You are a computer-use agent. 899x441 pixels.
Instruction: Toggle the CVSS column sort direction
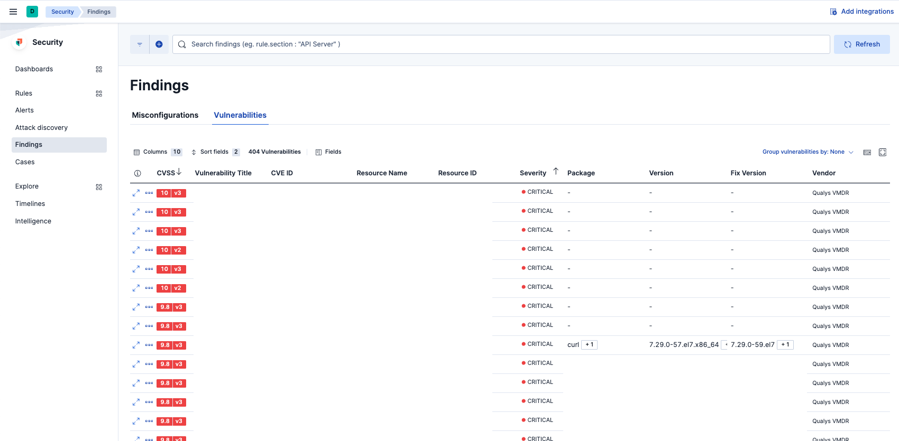tap(179, 172)
